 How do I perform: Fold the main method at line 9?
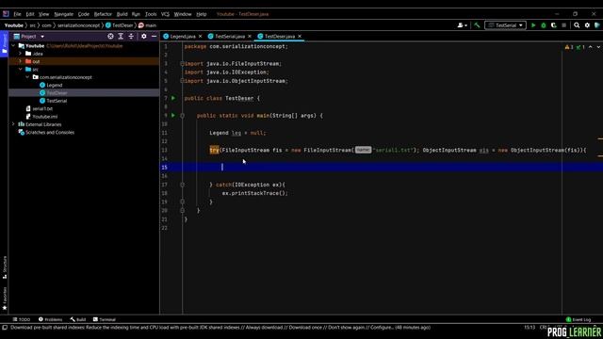(x=182, y=115)
